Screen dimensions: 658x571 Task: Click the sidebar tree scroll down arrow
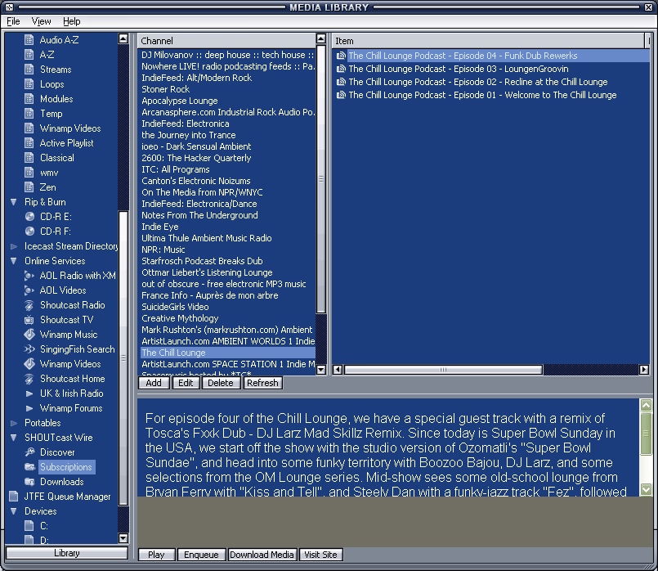click(123, 537)
